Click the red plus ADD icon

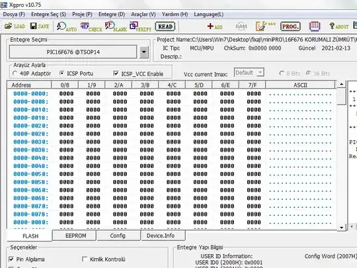tap(214, 26)
